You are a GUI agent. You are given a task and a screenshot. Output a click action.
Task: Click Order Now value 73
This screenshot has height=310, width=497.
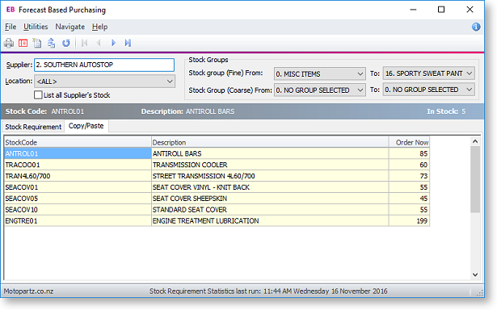point(409,176)
